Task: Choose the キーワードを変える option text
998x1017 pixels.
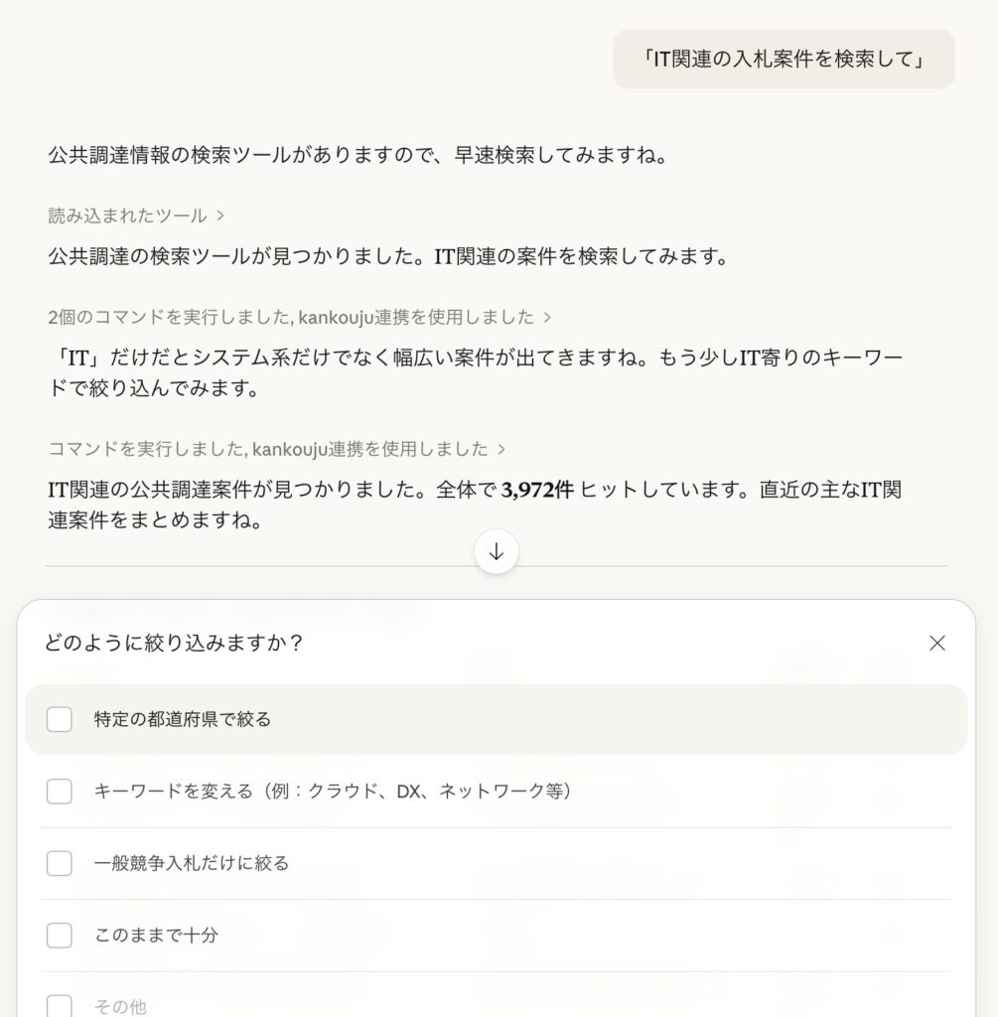Action: (x=333, y=792)
